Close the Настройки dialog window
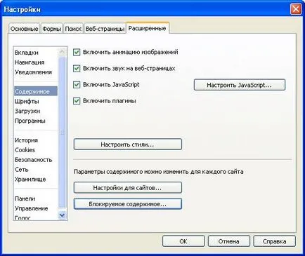The image size is (305, 256). tap(296, 9)
